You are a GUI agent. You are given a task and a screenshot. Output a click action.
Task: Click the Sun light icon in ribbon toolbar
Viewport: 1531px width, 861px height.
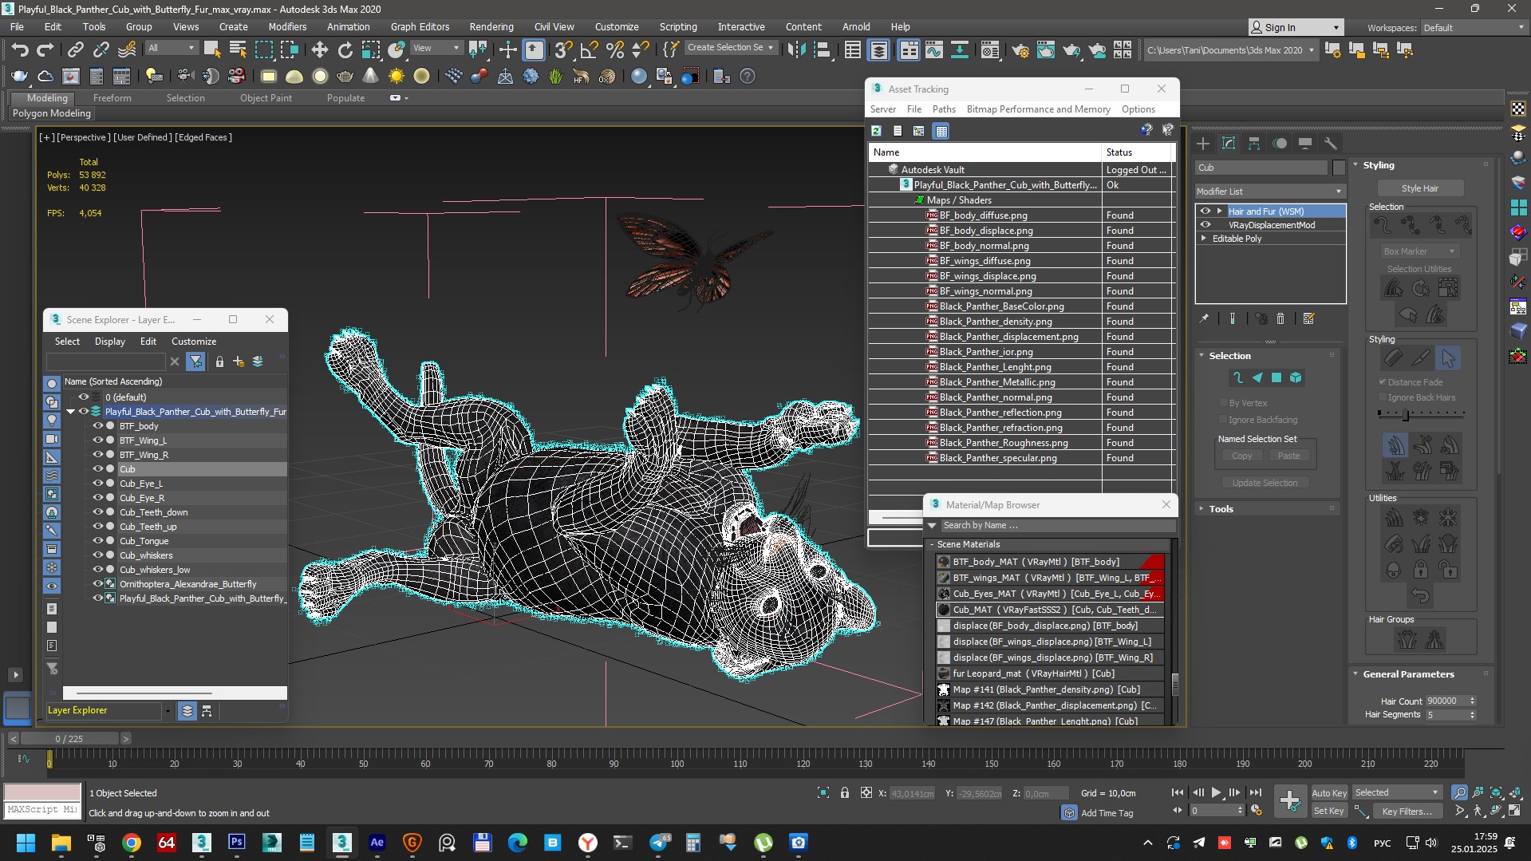tap(396, 77)
